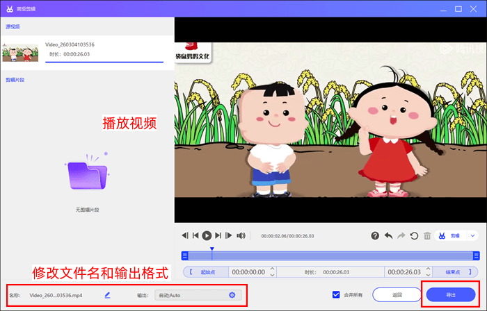Edit the file name with the pencil icon
Screen dimensions: 487x311
point(107,295)
